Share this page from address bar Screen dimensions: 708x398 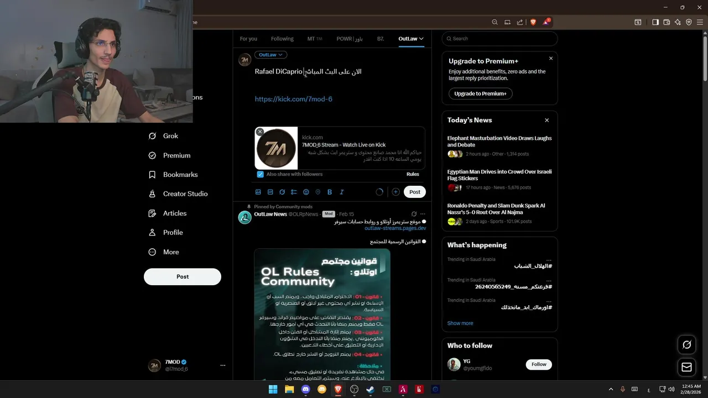coord(520,22)
